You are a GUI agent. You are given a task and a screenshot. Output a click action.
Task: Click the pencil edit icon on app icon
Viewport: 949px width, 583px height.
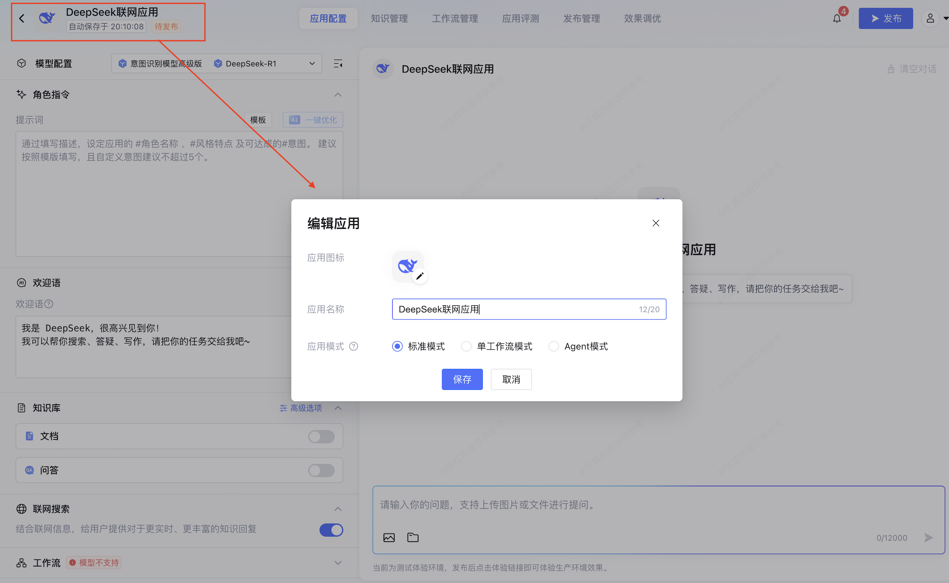point(420,276)
